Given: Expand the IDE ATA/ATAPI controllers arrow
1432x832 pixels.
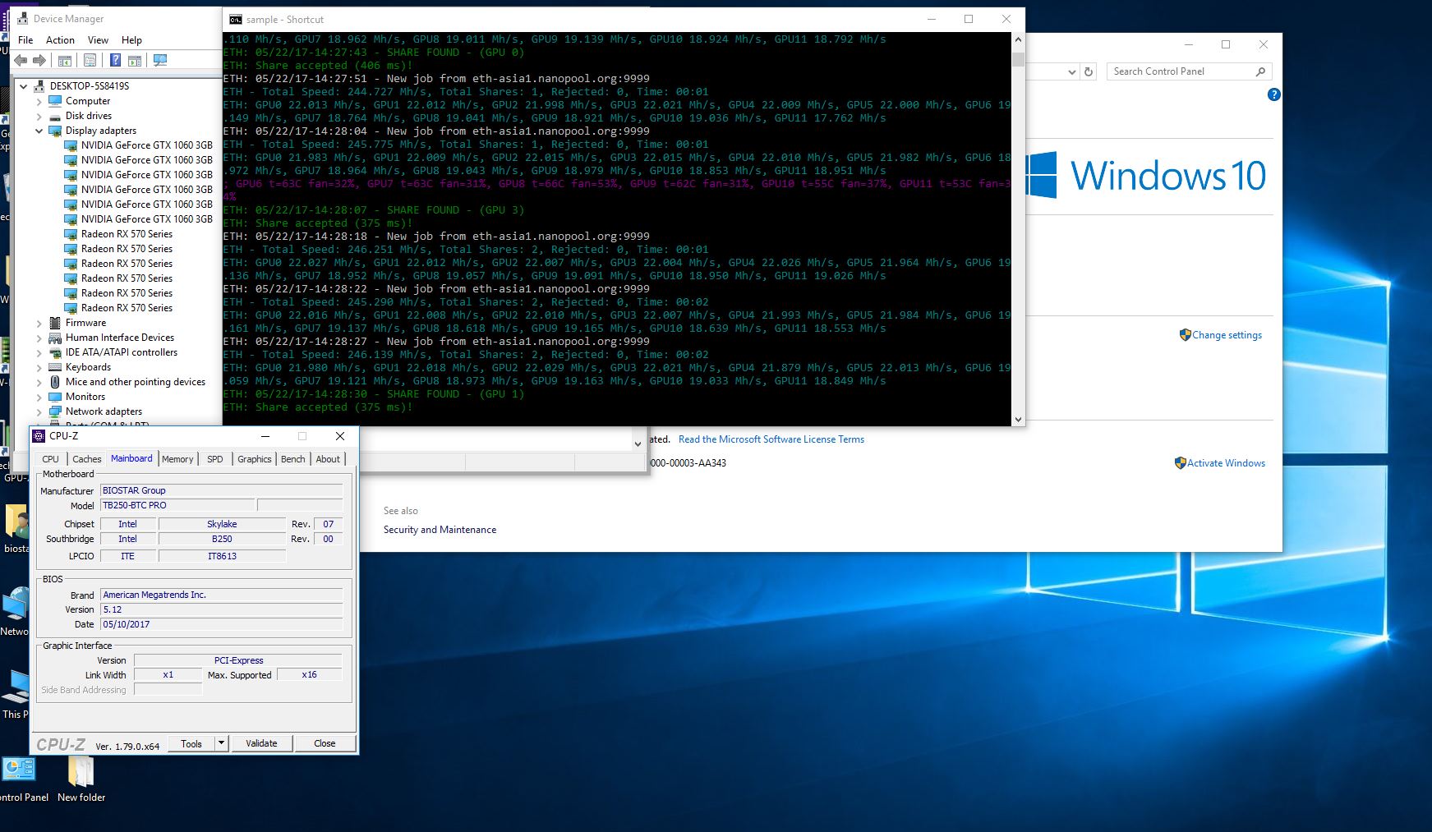Looking at the screenshot, I should [x=39, y=352].
